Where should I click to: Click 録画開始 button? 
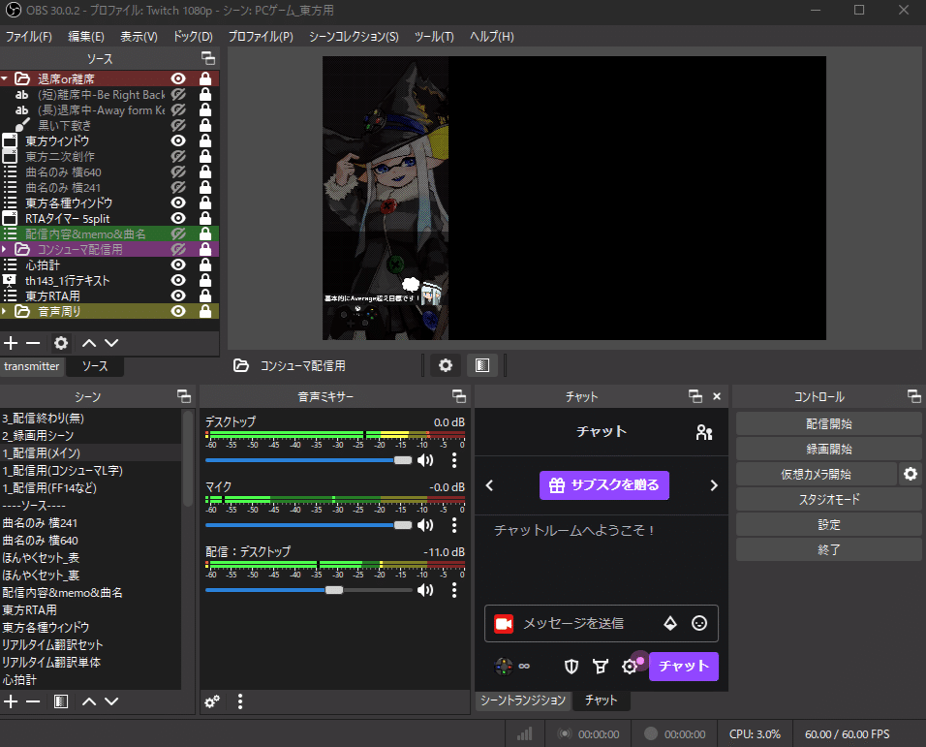click(x=828, y=449)
